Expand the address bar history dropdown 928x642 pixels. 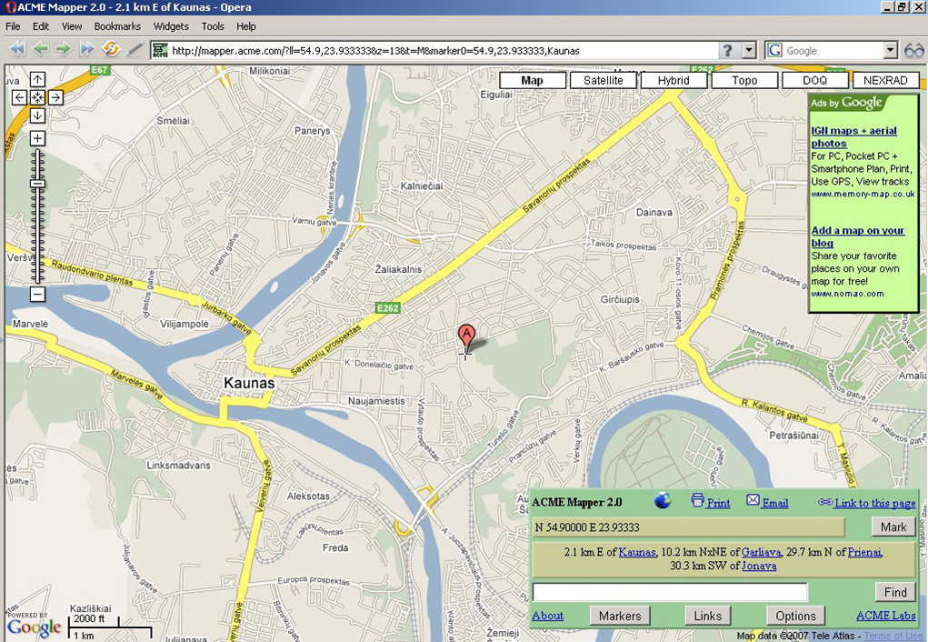750,51
